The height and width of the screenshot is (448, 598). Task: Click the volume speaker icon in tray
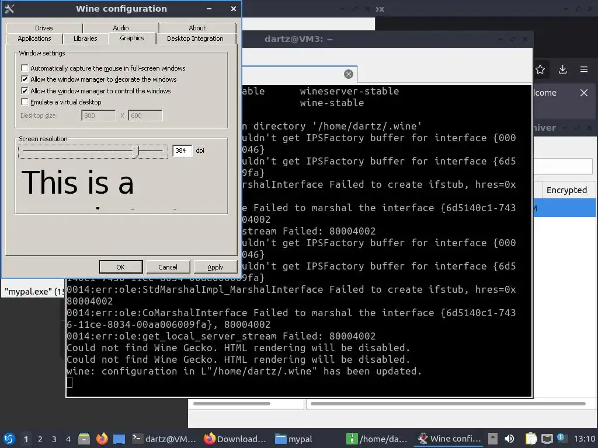pos(509,439)
